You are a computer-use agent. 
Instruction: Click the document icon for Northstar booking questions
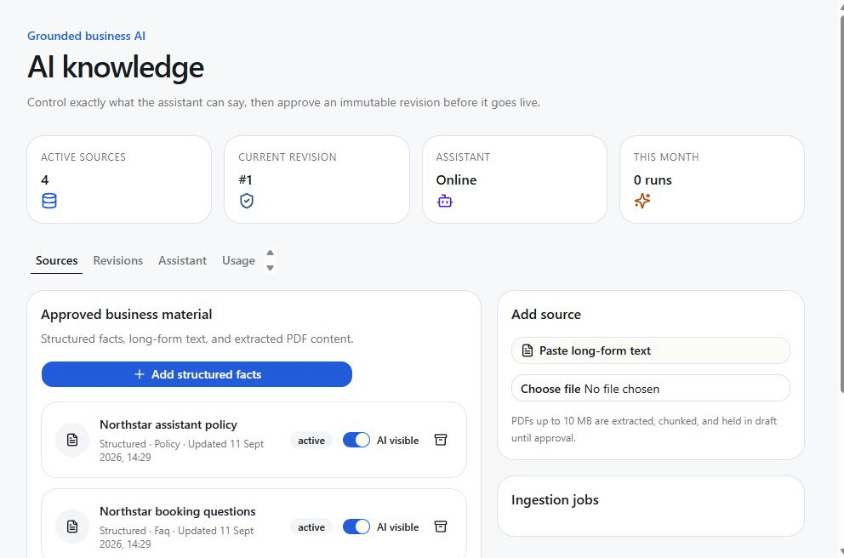point(72,527)
